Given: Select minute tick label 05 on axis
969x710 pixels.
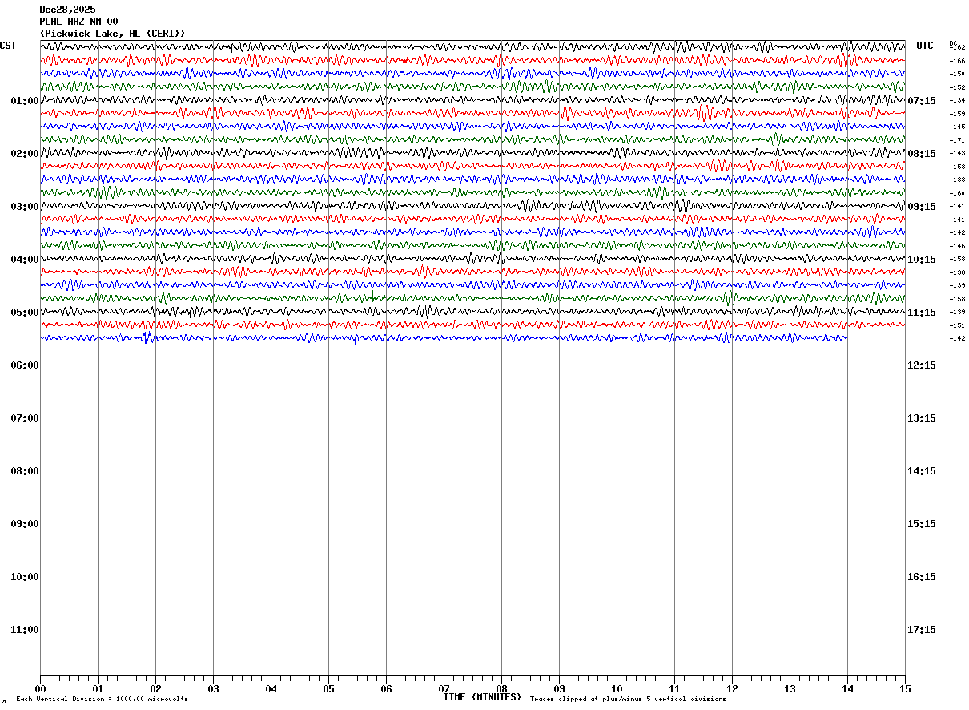Looking at the screenshot, I should 329,689.
